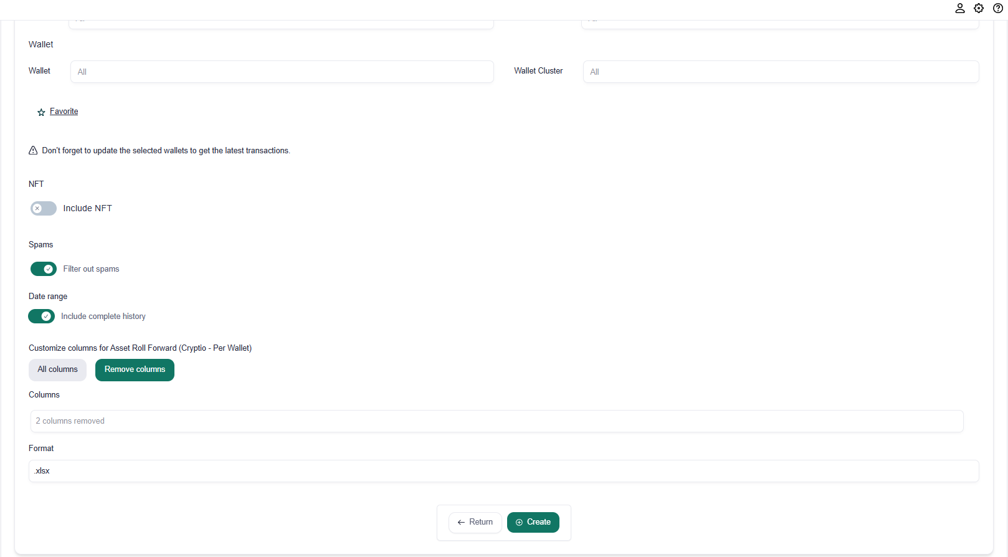This screenshot has height=557, width=1008.
Task: Turn off the Filter out spams toggle
Action: (x=43, y=269)
